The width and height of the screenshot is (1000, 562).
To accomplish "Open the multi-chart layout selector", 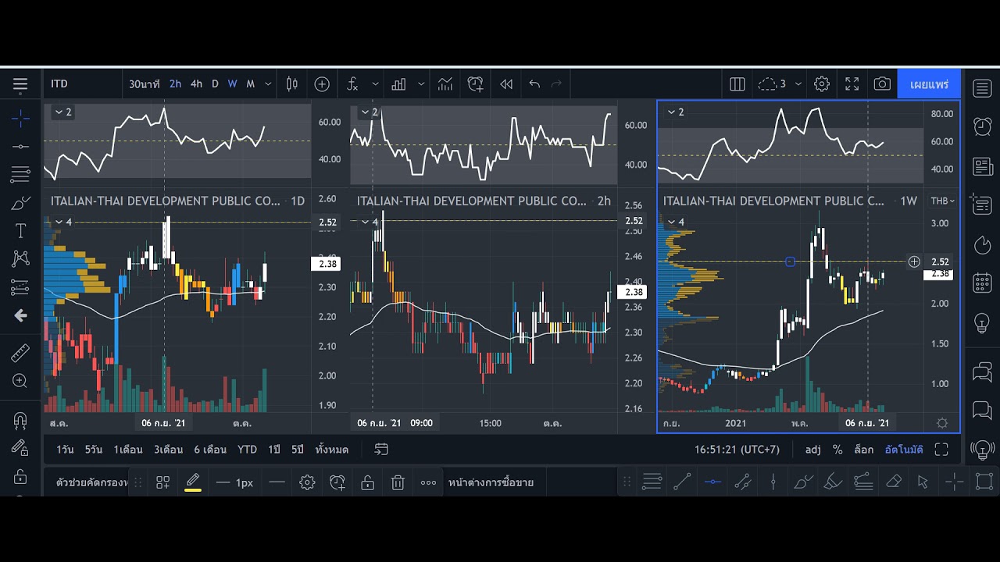I will pyautogui.click(x=737, y=84).
